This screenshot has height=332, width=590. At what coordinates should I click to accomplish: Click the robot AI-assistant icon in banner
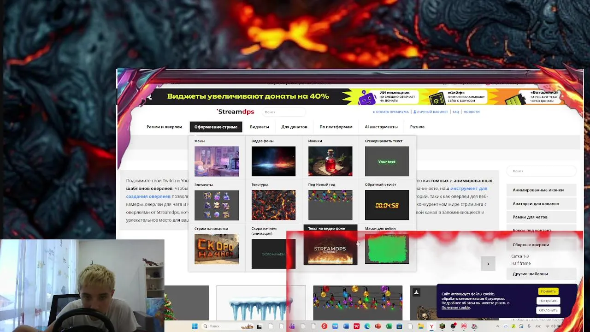tap(367, 97)
